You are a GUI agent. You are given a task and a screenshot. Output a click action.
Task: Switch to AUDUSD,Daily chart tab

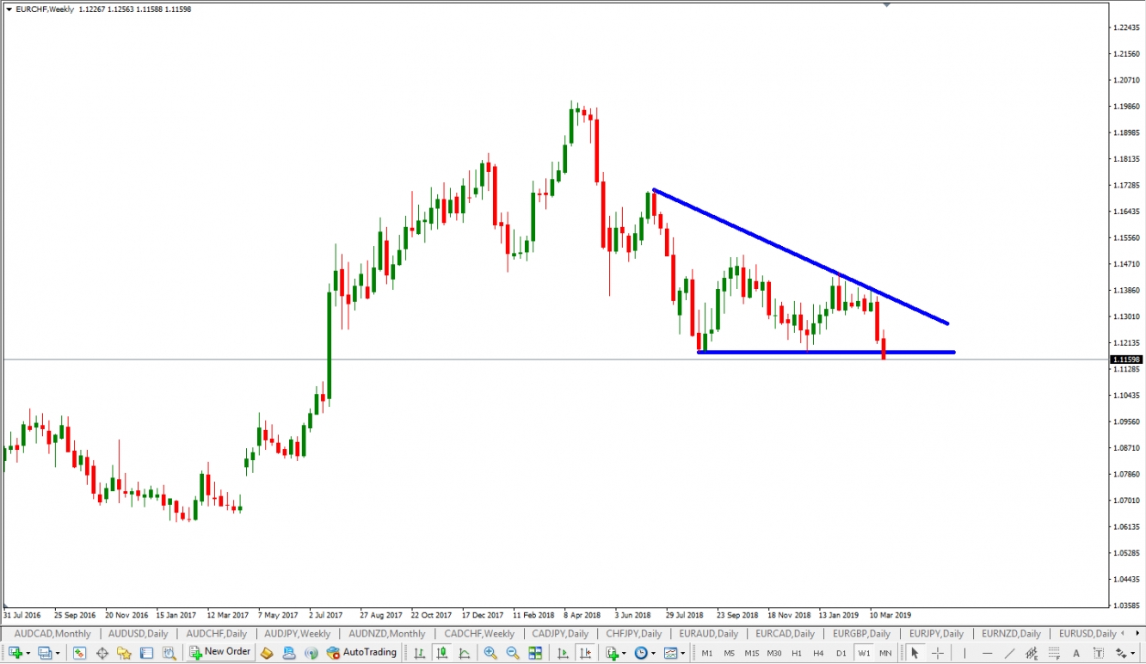(x=139, y=634)
